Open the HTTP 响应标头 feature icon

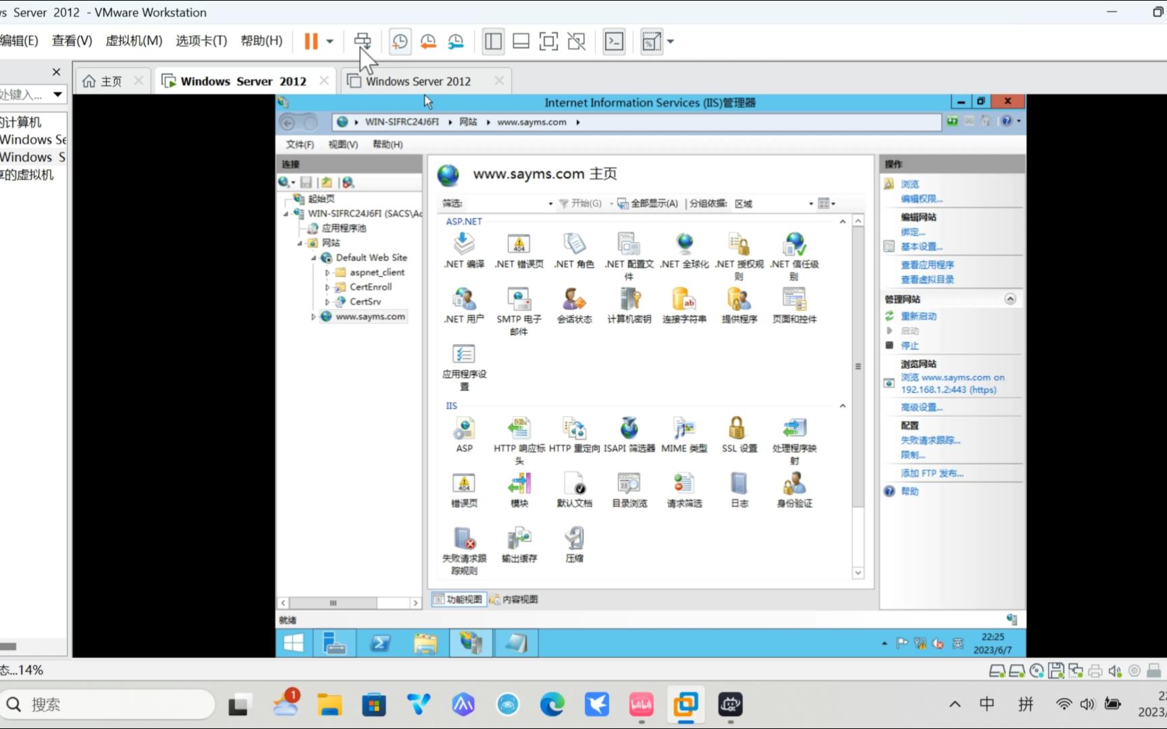(x=519, y=440)
